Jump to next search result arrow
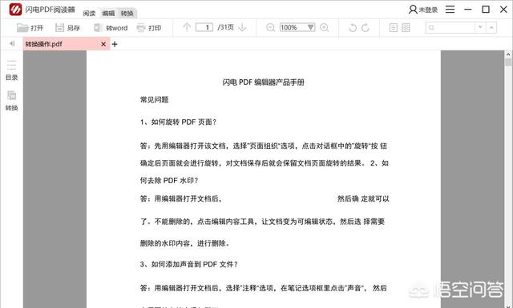Viewport: 513px width, 308px height. tap(480, 27)
